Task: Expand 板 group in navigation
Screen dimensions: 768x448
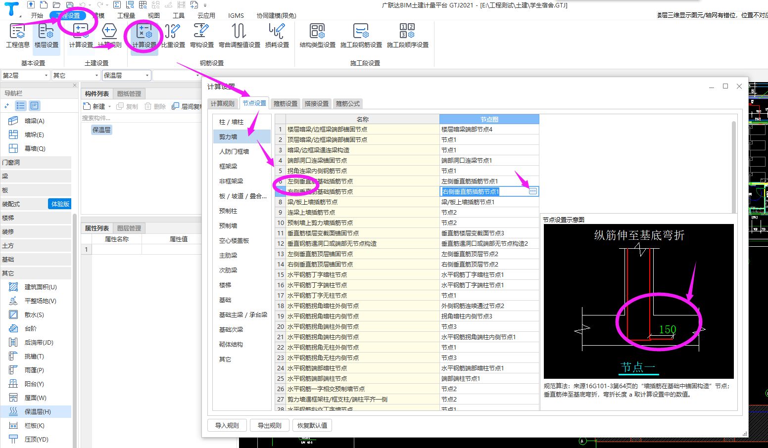Action: pos(36,190)
